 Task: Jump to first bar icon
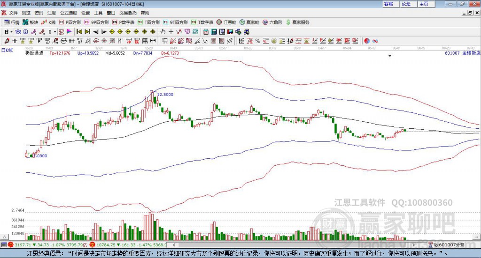tap(79, 32)
